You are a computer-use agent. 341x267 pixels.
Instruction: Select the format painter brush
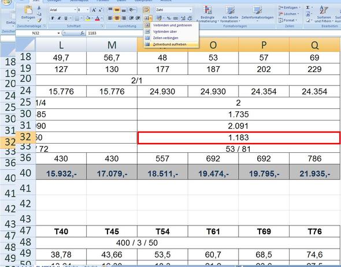39,20
